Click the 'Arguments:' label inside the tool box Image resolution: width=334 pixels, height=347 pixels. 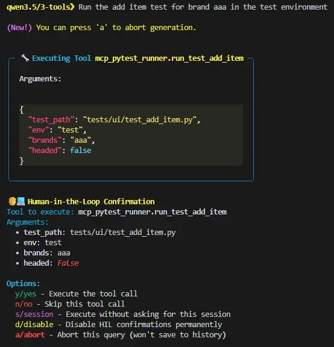pos(40,79)
